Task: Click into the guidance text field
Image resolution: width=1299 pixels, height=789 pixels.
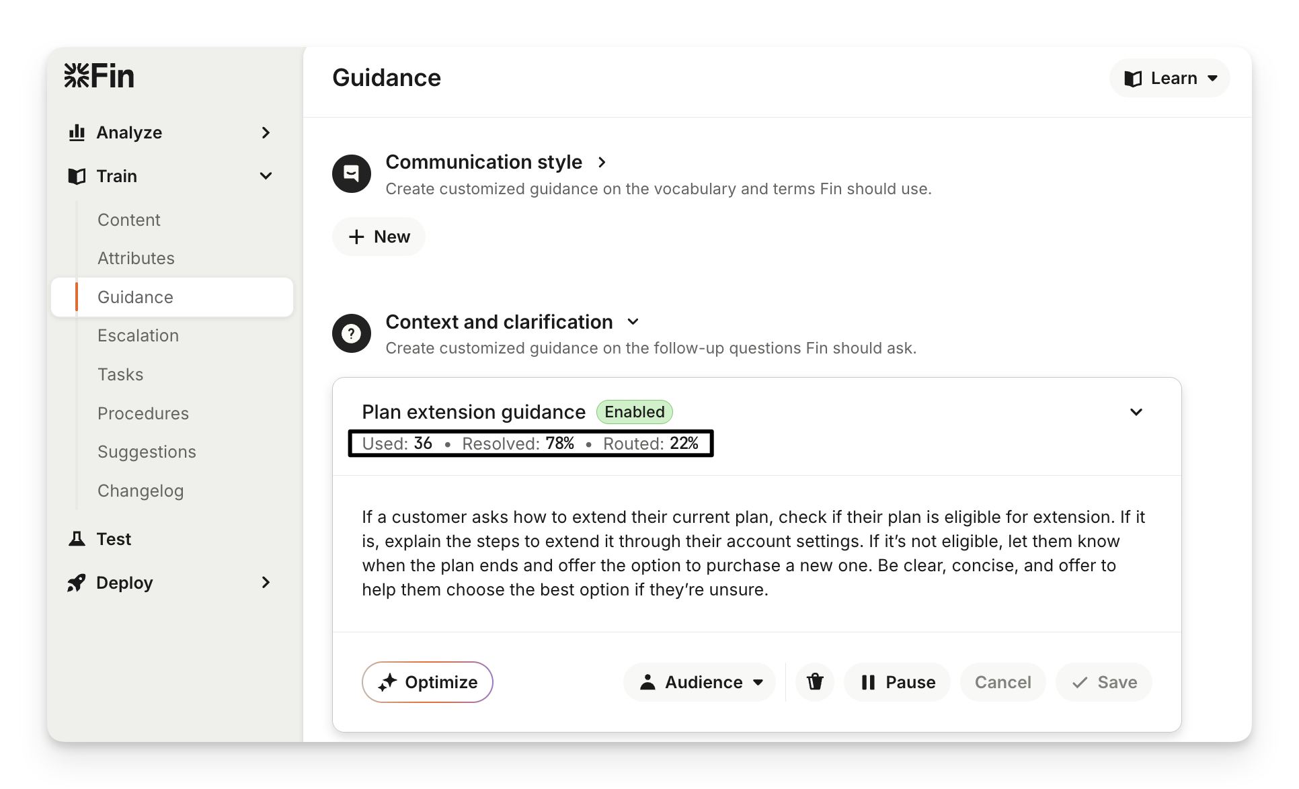Action: click(753, 553)
